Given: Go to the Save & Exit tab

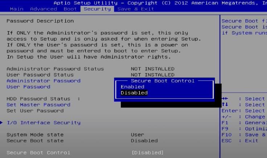Looking at the screenshot, I should click(x=136, y=9).
